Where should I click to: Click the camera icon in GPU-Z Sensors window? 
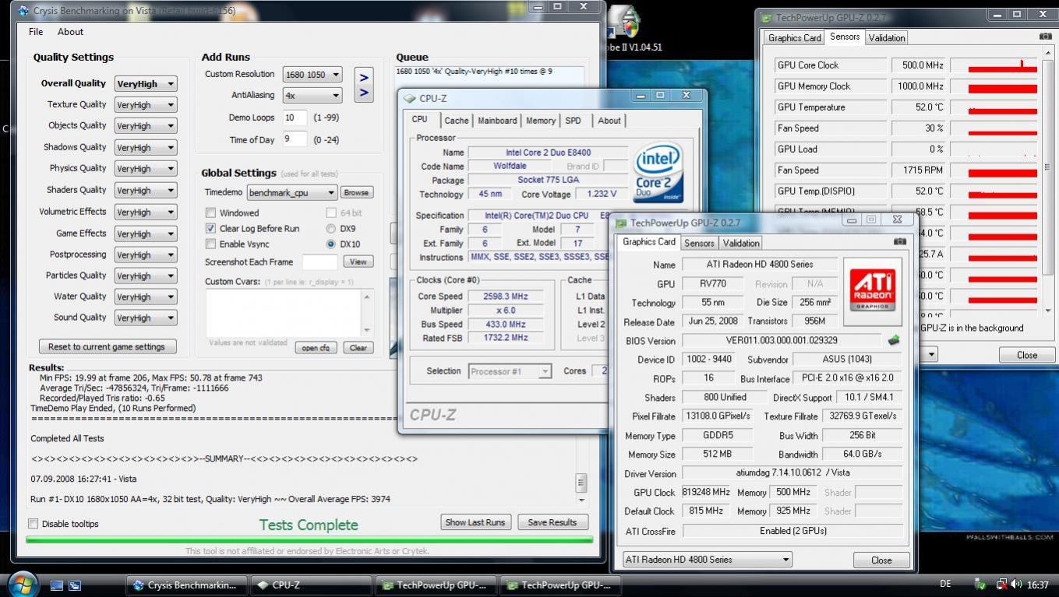(1045, 37)
